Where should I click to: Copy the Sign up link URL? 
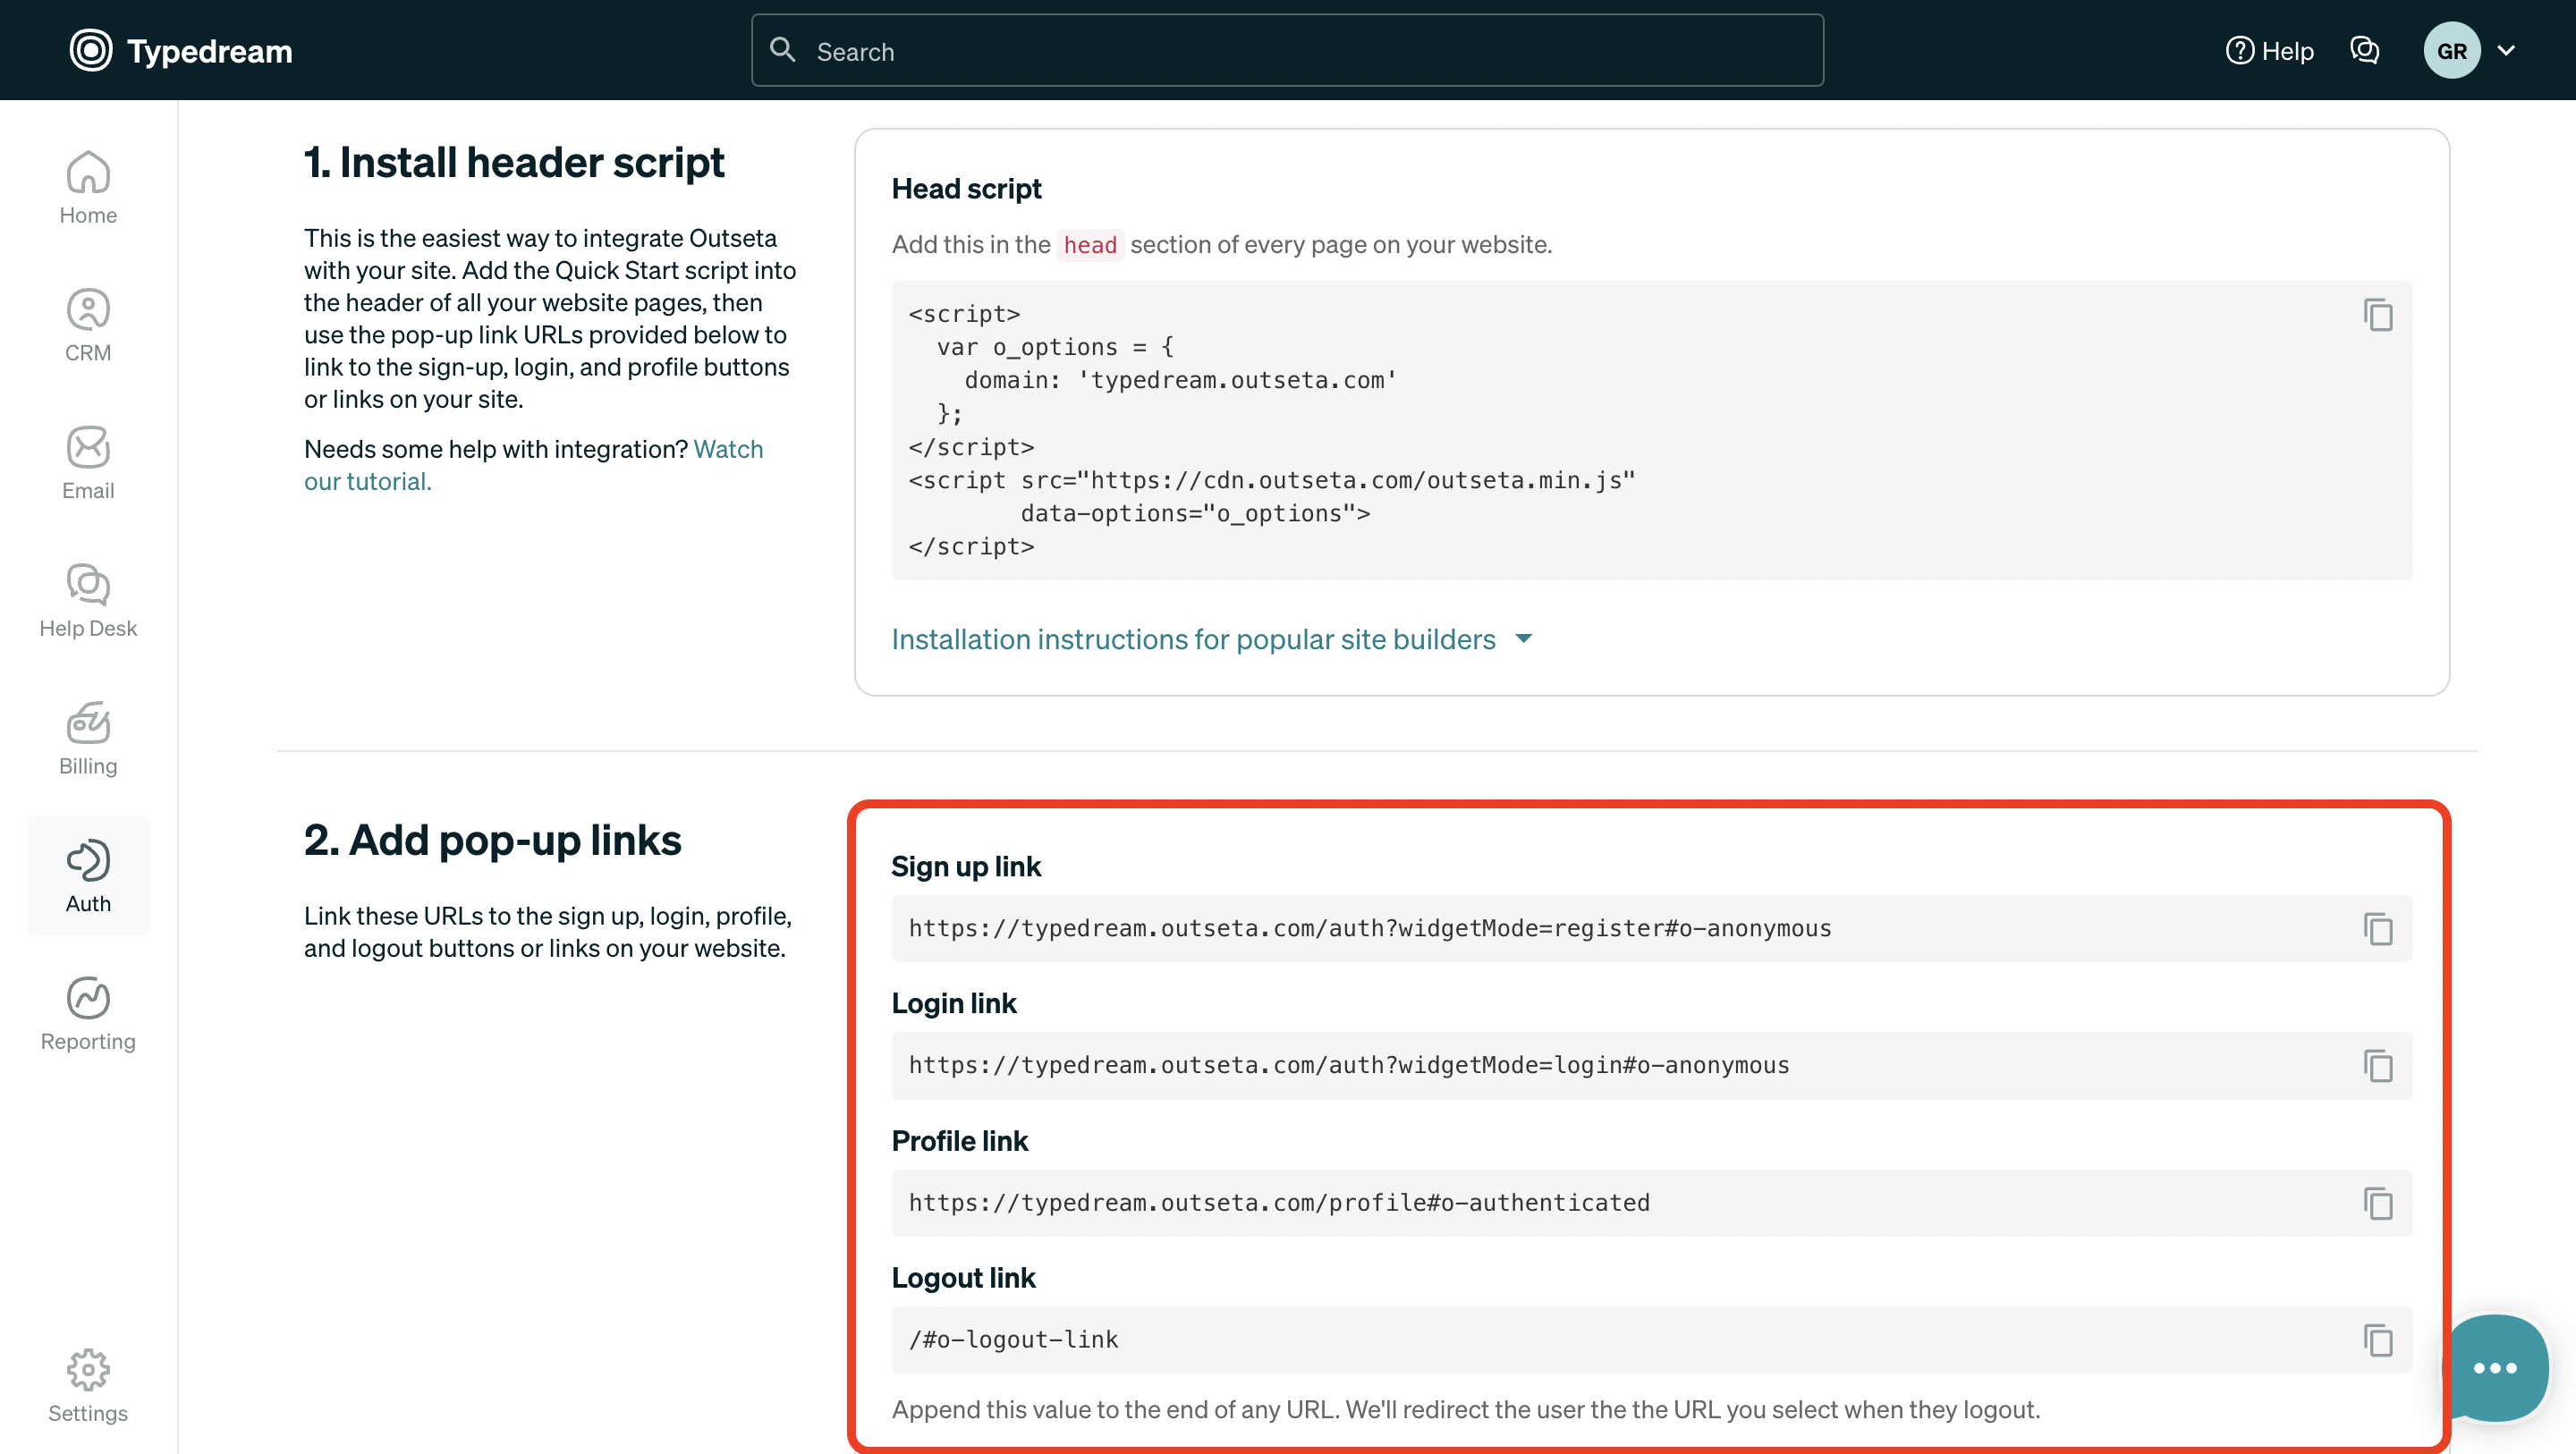pyautogui.click(x=2377, y=929)
